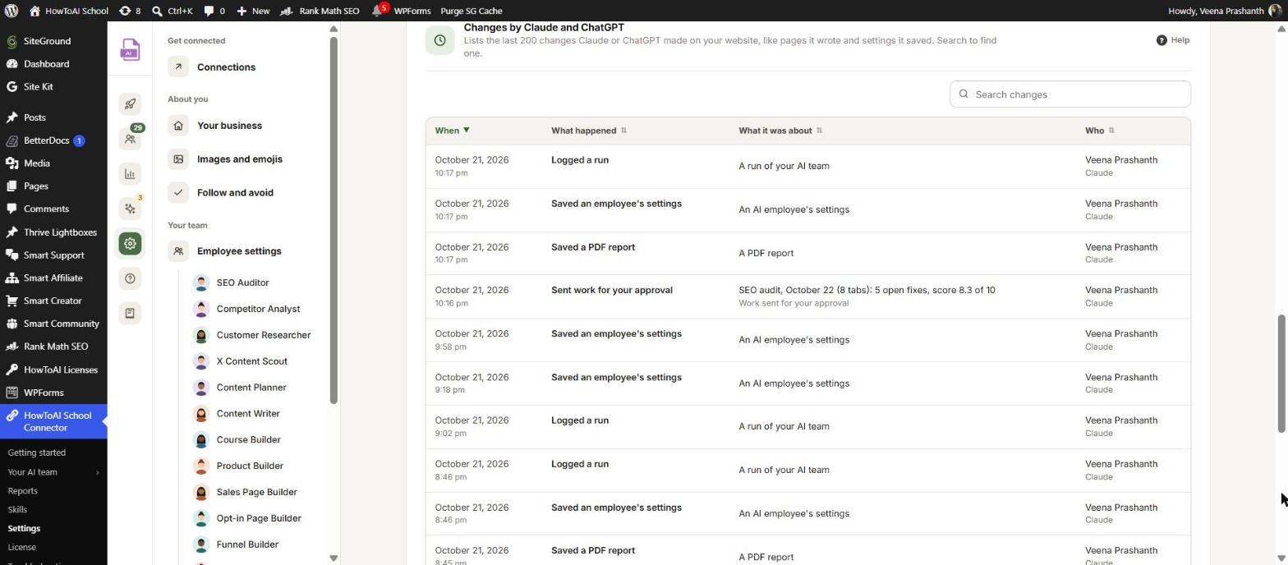Click the Search changes input field
This screenshot has height=565, width=1288.
point(1070,94)
